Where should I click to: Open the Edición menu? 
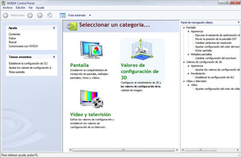tap(20, 8)
